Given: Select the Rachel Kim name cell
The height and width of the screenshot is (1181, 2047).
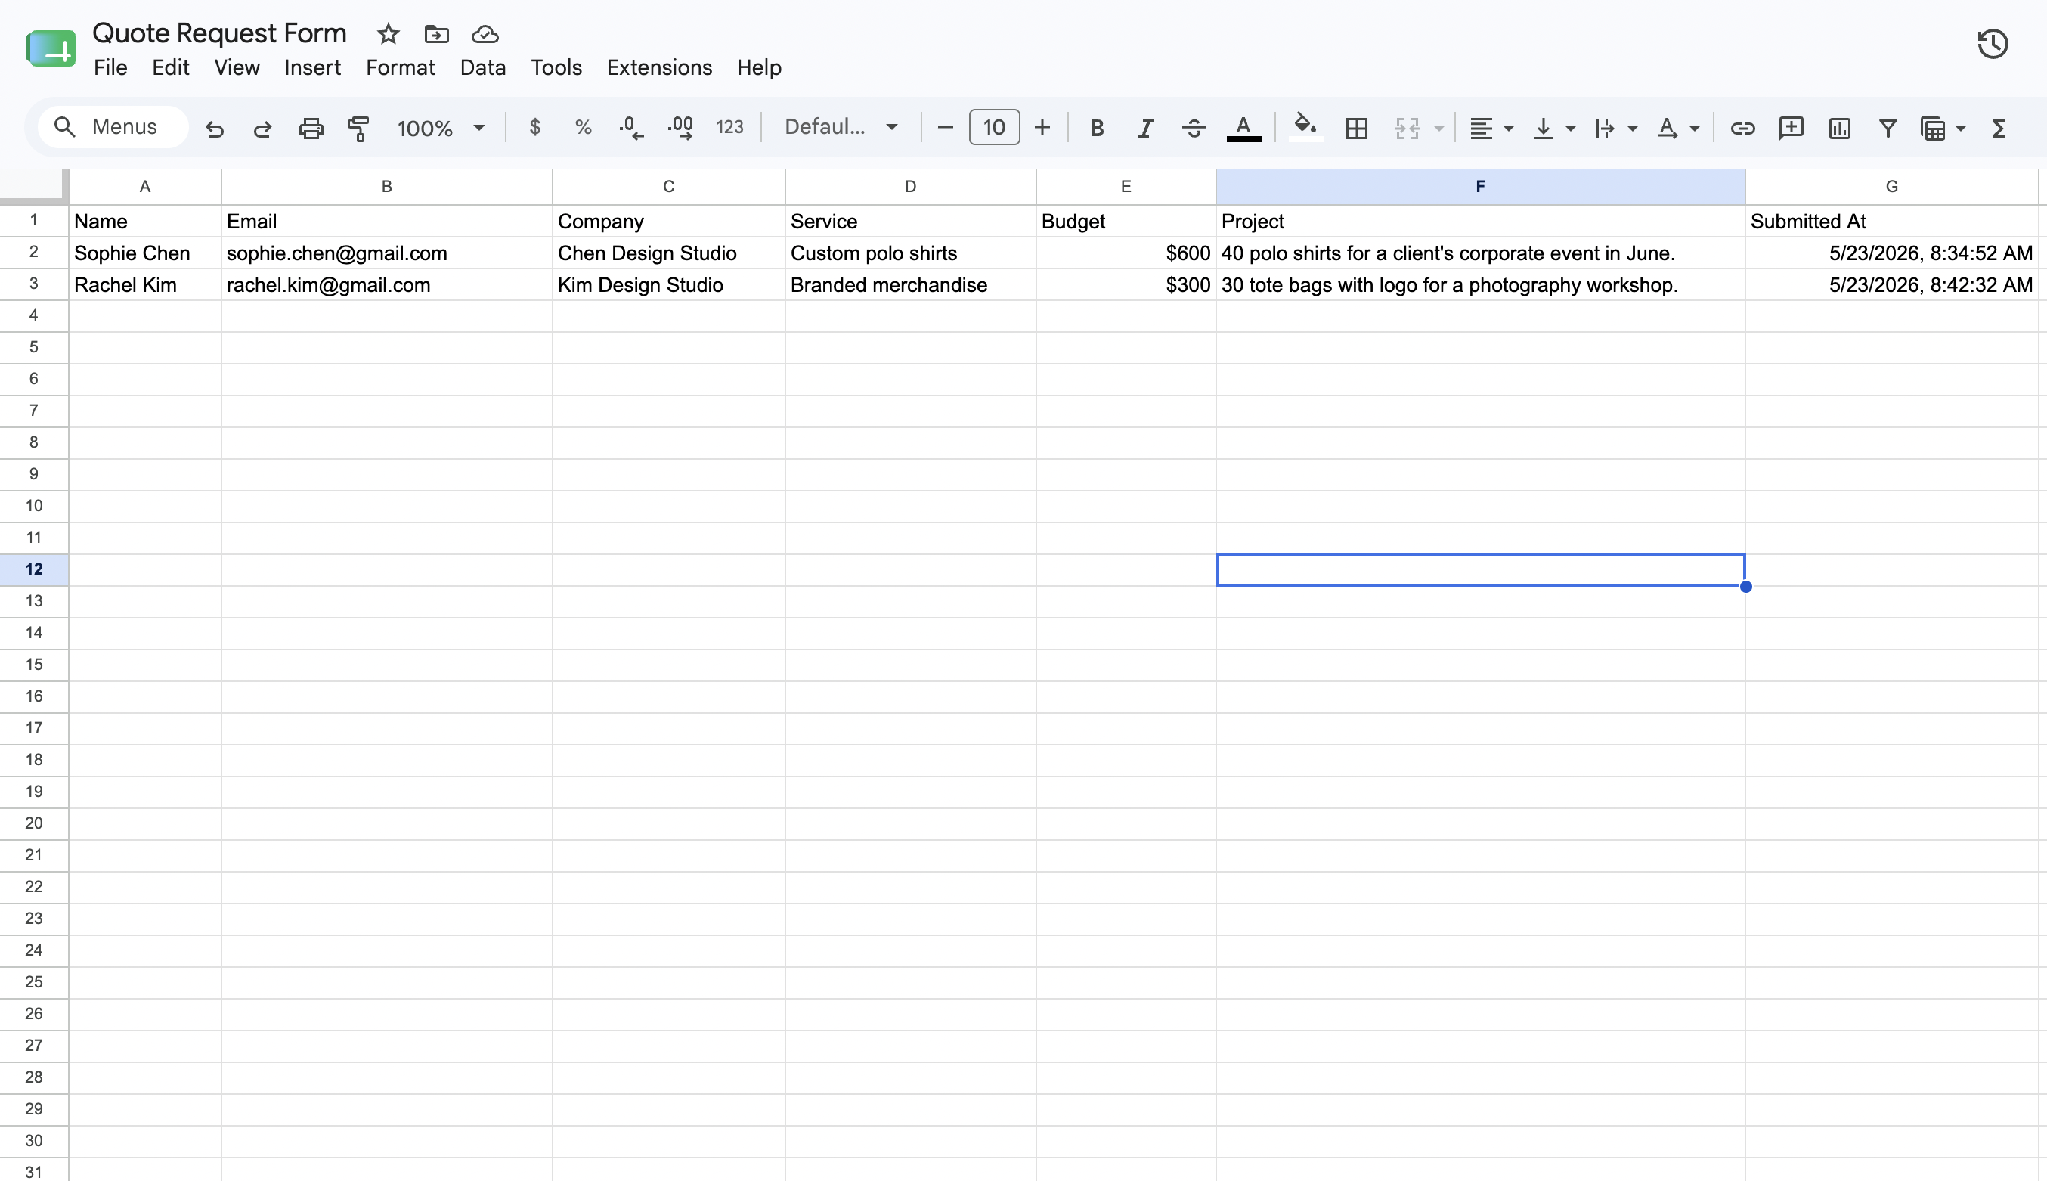Looking at the screenshot, I should 145,285.
